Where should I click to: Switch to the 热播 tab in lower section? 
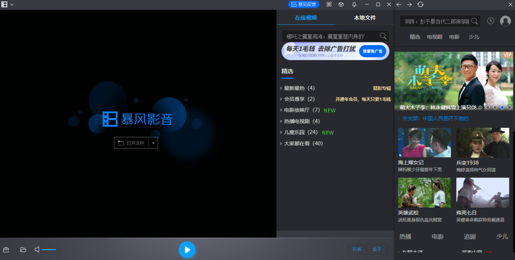406,236
